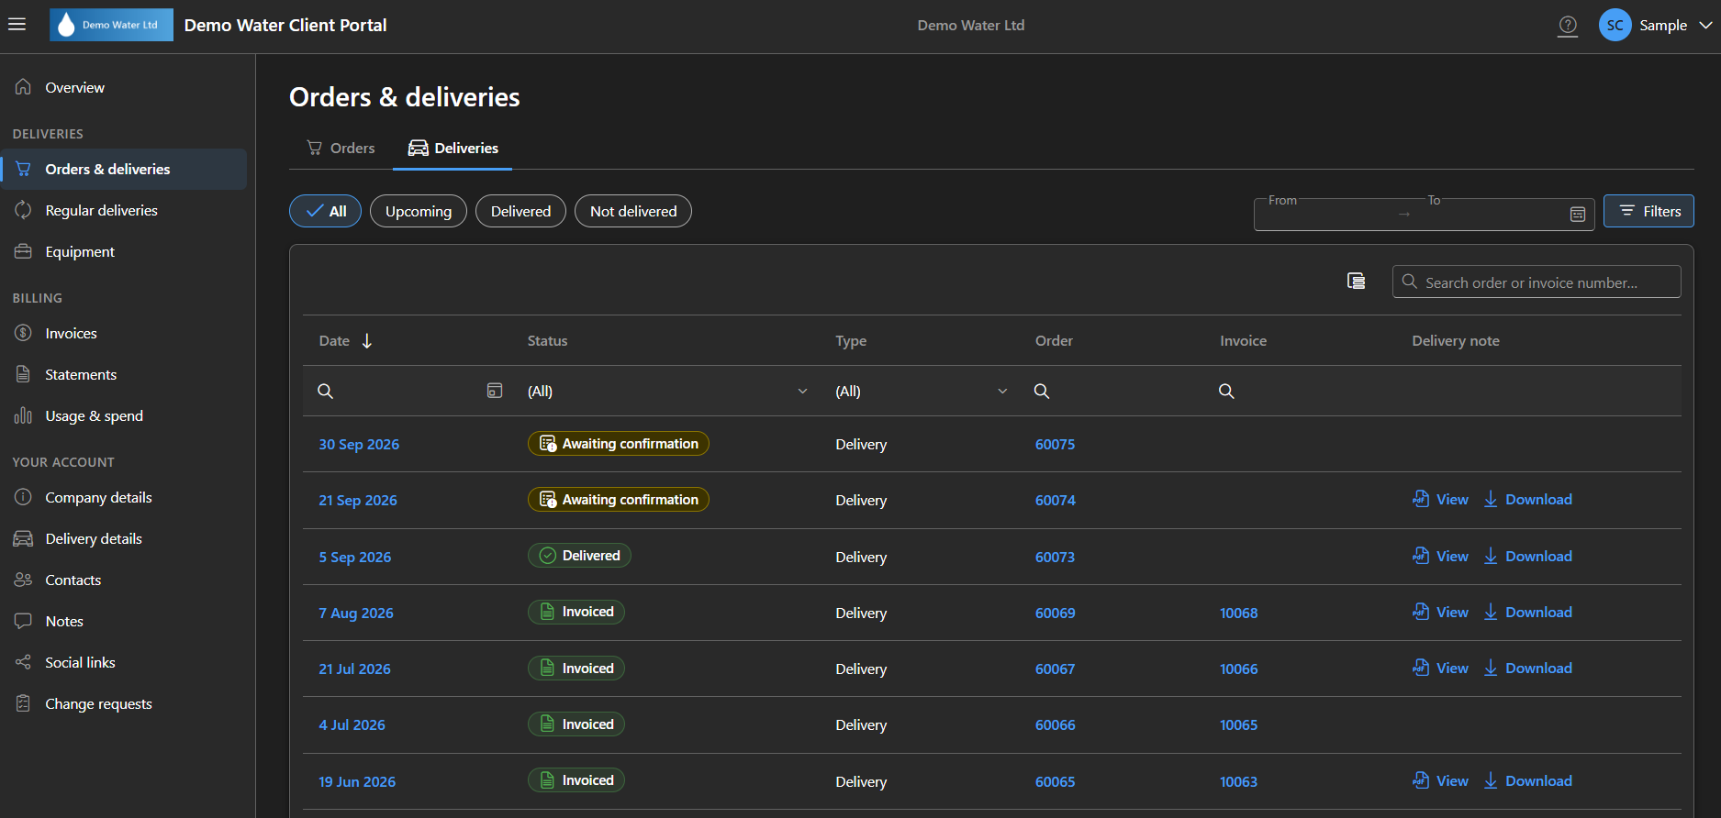Viewport: 1721px width, 818px height.
Task: Open the column chooser icon
Action: click(1356, 281)
